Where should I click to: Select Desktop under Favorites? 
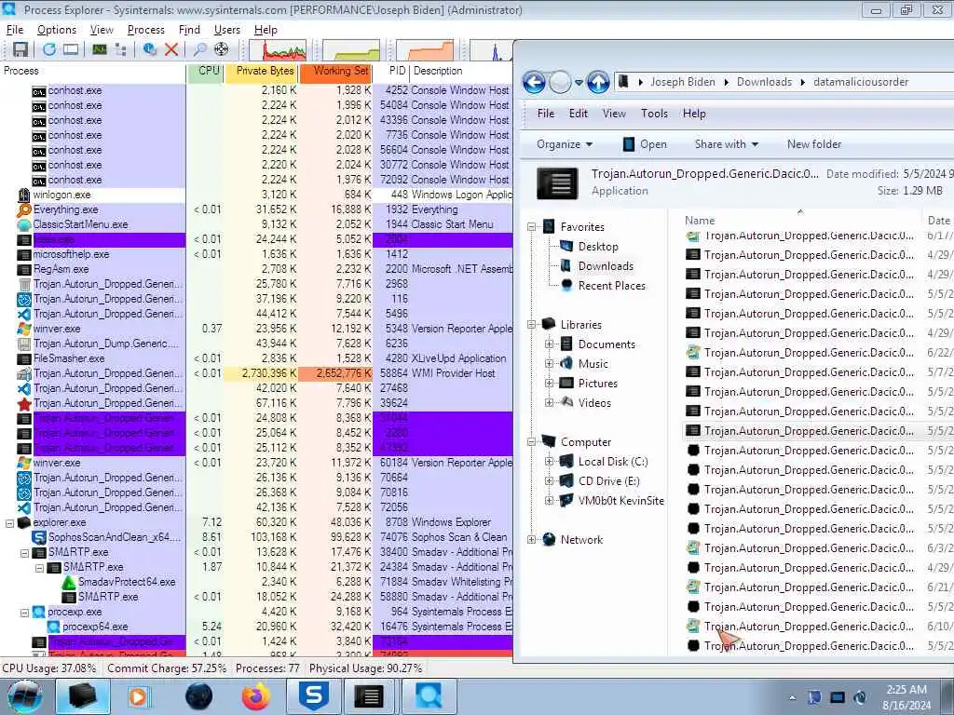click(597, 247)
